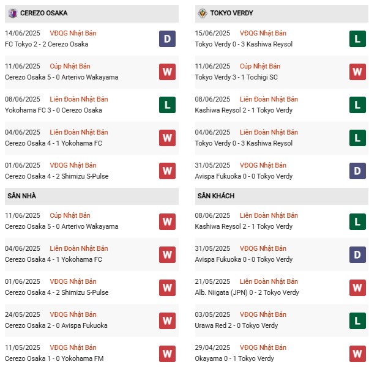Click the L badge for 15/06/2025 Tokyo Verdy 0-3 Kashiwa Reysol
This screenshot has width=369, height=367.
pos(357,39)
